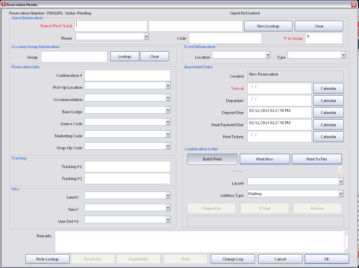This screenshot has height=268, width=359.
Task: Expand the Base Lodge dropdown
Action: (x=168, y=110)
